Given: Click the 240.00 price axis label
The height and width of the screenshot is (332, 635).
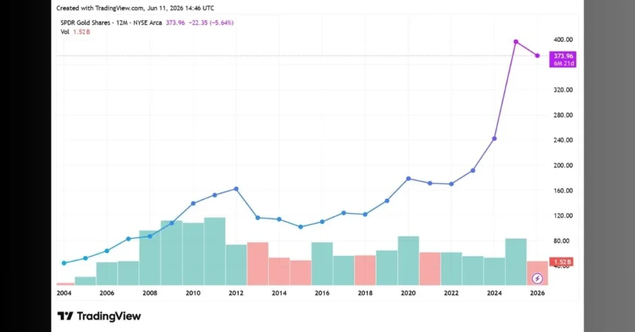Looking at the screenshot, I should pyautogui.click(x=563, y=141).
